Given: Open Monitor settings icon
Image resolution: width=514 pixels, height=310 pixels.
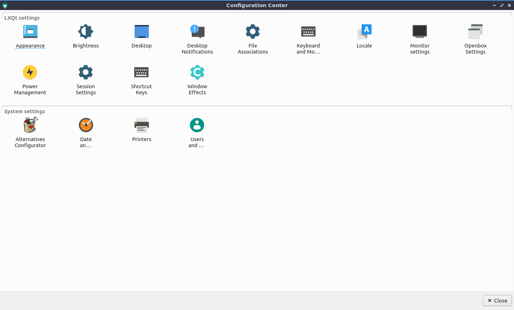Looking at the screenshot, I should pyautogui.click(x=420, y=32).
